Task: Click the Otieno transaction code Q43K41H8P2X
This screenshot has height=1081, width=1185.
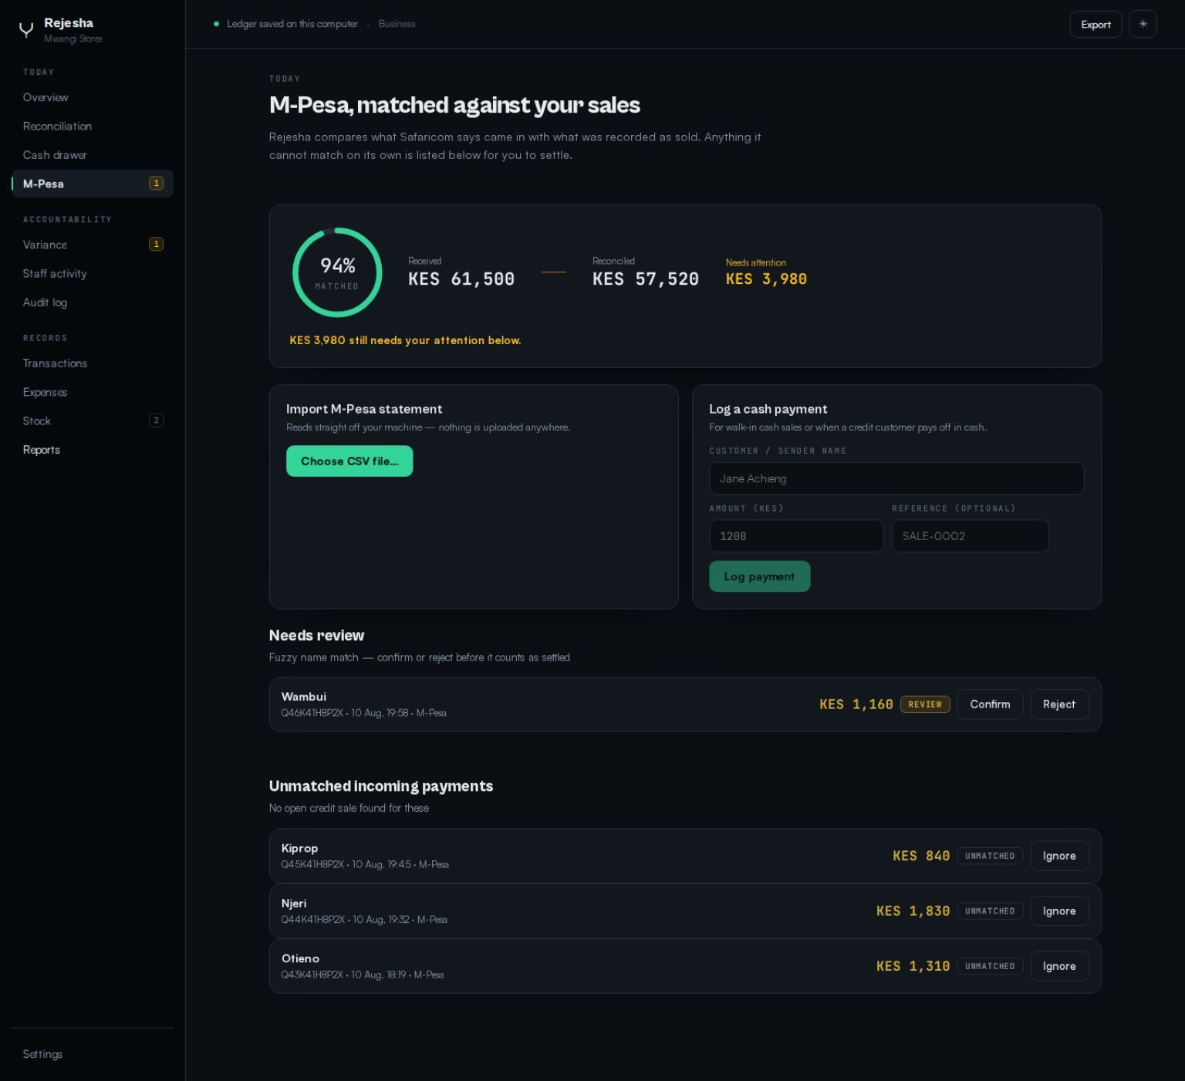Action: point(312,975)
